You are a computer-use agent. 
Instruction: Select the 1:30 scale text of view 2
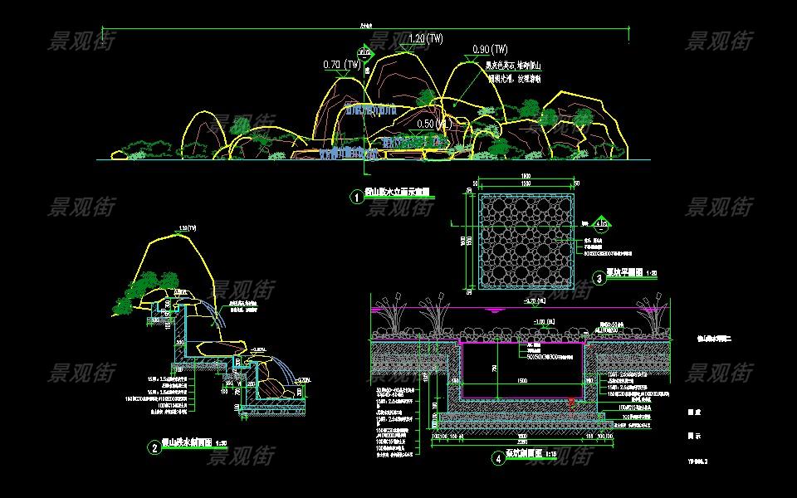click(221, 444)
